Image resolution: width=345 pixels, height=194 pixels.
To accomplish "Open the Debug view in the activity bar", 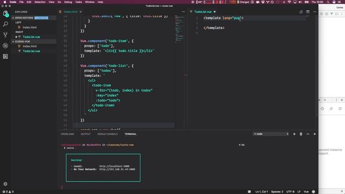I will coord(5,45).
